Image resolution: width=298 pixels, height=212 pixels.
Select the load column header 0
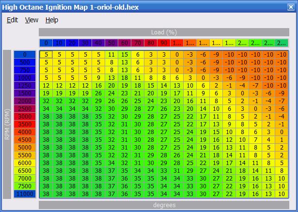(46, 43)
